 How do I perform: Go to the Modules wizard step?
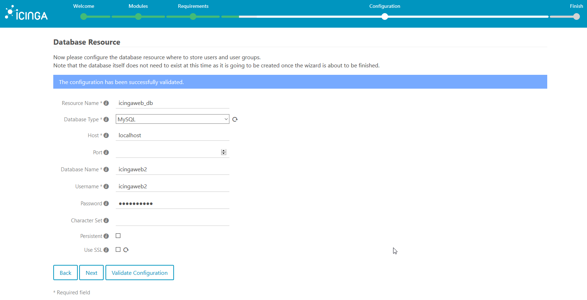point(138,6)
